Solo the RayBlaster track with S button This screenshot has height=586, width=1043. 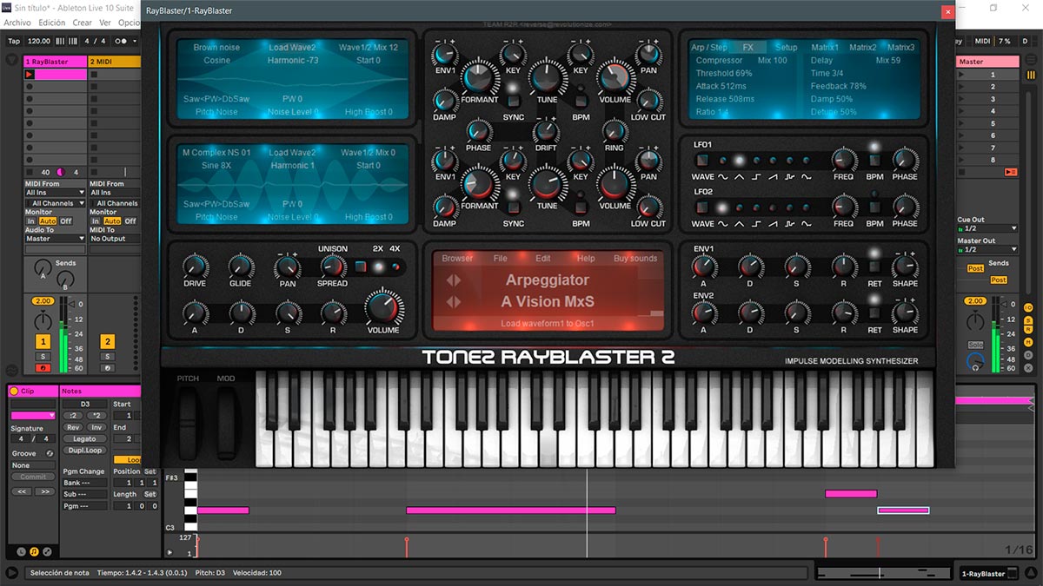pos(42,357)
